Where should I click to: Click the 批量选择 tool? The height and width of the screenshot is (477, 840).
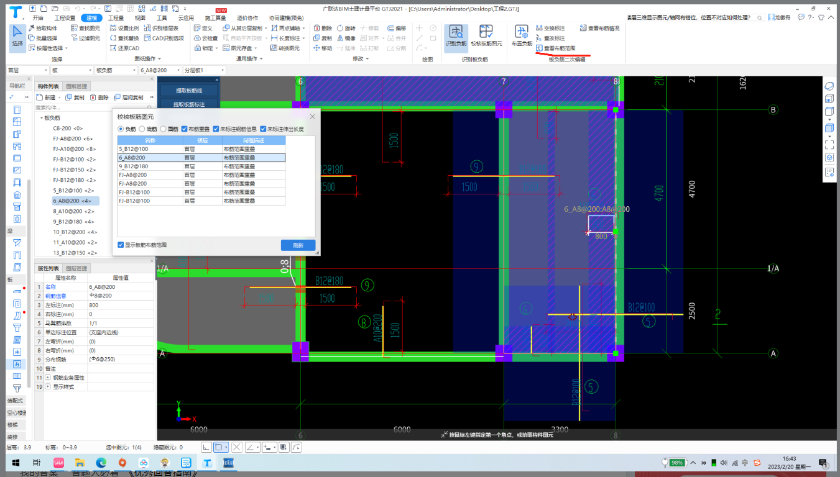point(42,38)
